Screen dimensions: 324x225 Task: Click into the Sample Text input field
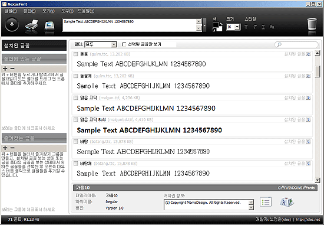(x=130, y=25)
